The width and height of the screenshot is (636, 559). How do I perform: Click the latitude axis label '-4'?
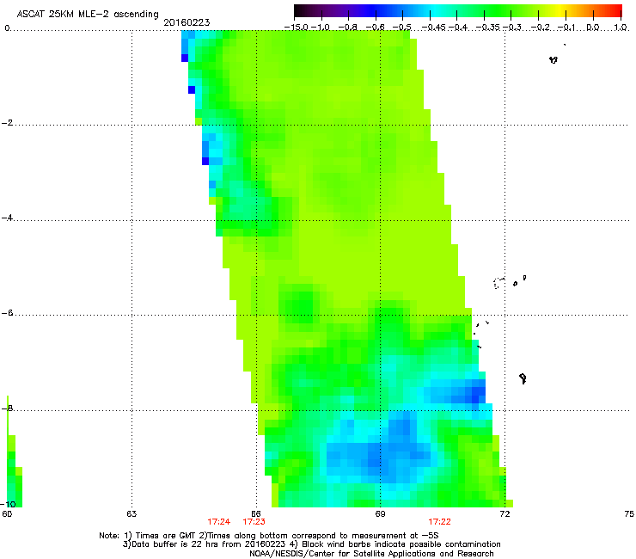point(7,218)
